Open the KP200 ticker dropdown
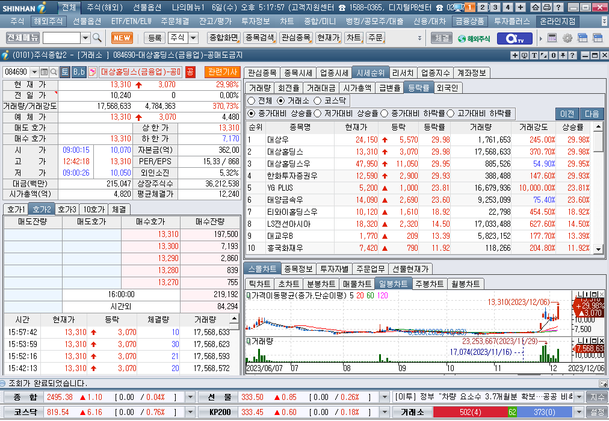The width and height of the screenshot is (609, 421). [x=385, y=412]
